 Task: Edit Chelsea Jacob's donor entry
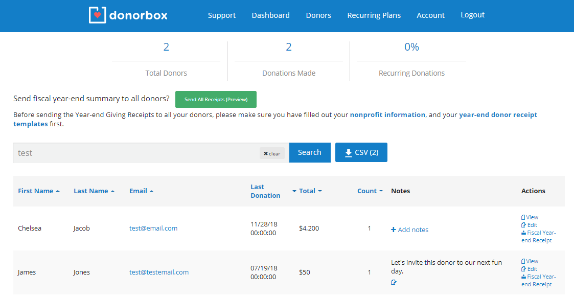(x=530, y=225)
